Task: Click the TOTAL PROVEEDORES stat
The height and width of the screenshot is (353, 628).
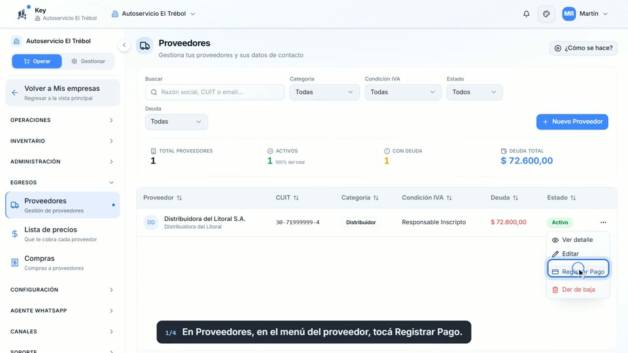Action: 182,156
